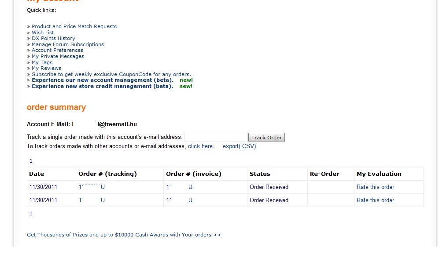
Task: Follow 'click here' to track other orders
Action: pyautogui.click(x=201, y=146)
